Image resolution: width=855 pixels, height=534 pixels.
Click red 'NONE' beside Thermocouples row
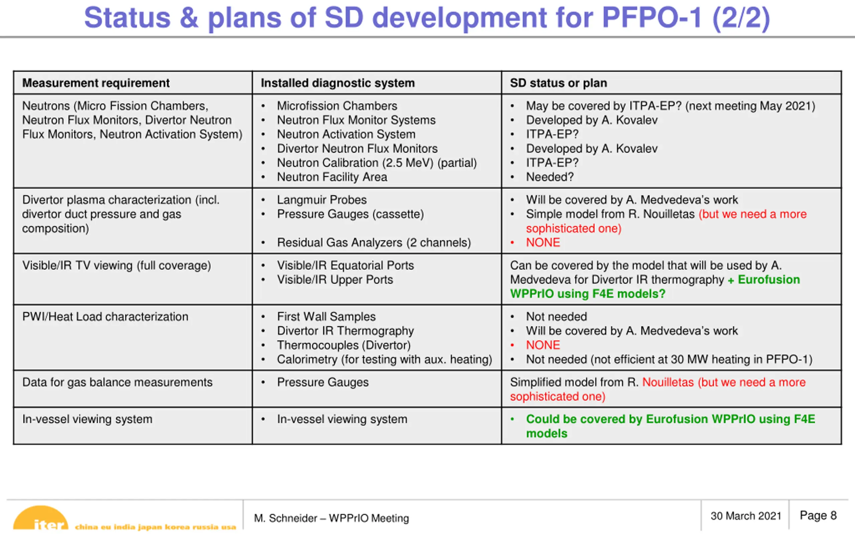point(543,345)
